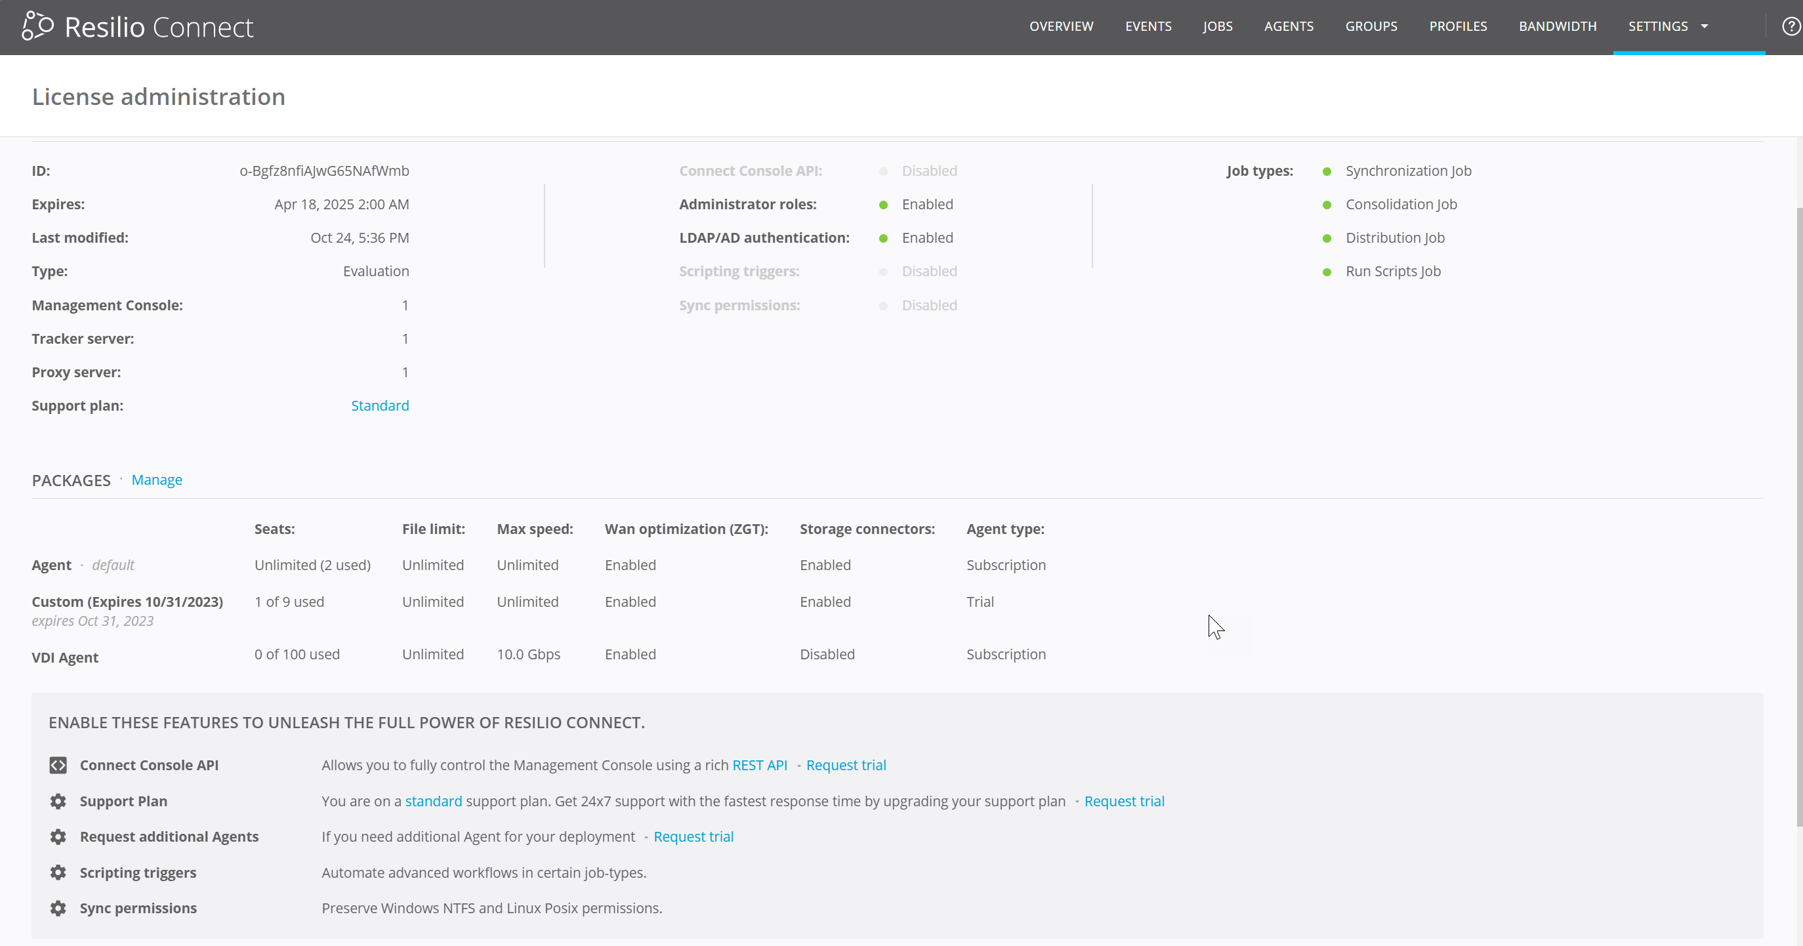
Task: Go to the Agents tab
Action: click(x=1289, y=27)
